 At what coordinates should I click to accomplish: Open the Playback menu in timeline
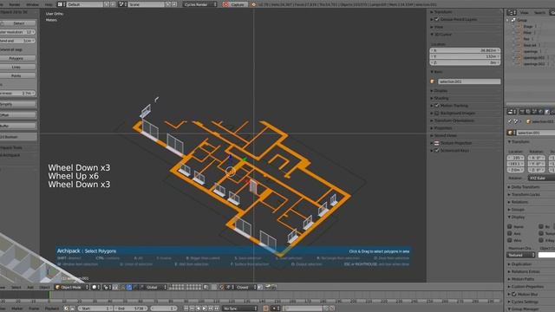(52, 309)
